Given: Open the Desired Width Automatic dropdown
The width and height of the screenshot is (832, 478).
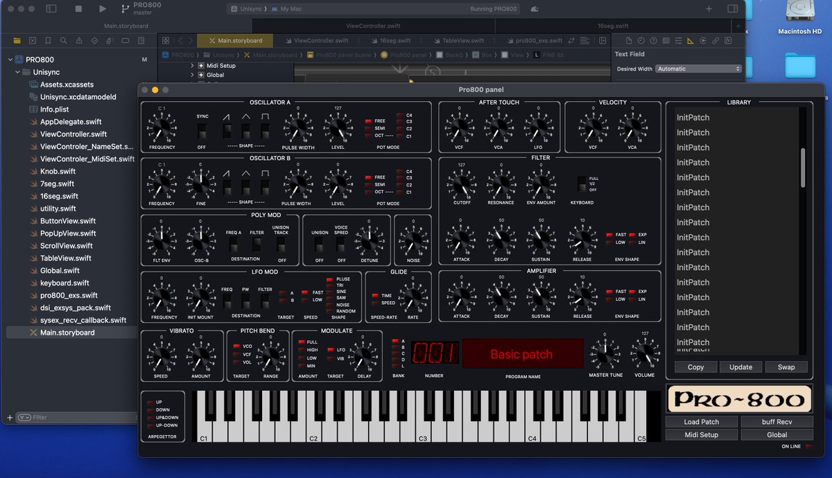Looking at the screenshot, I should (x=699, y=69).
